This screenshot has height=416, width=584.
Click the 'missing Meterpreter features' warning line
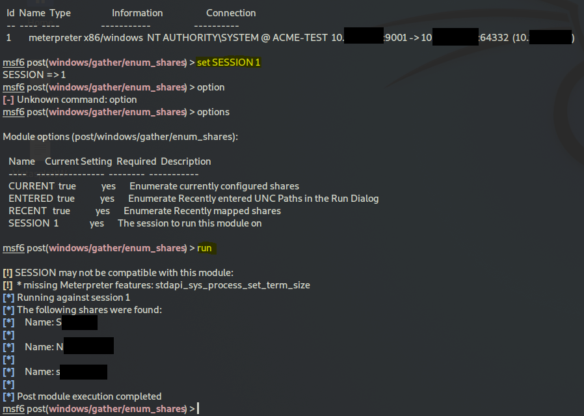(x=163, y=285)
